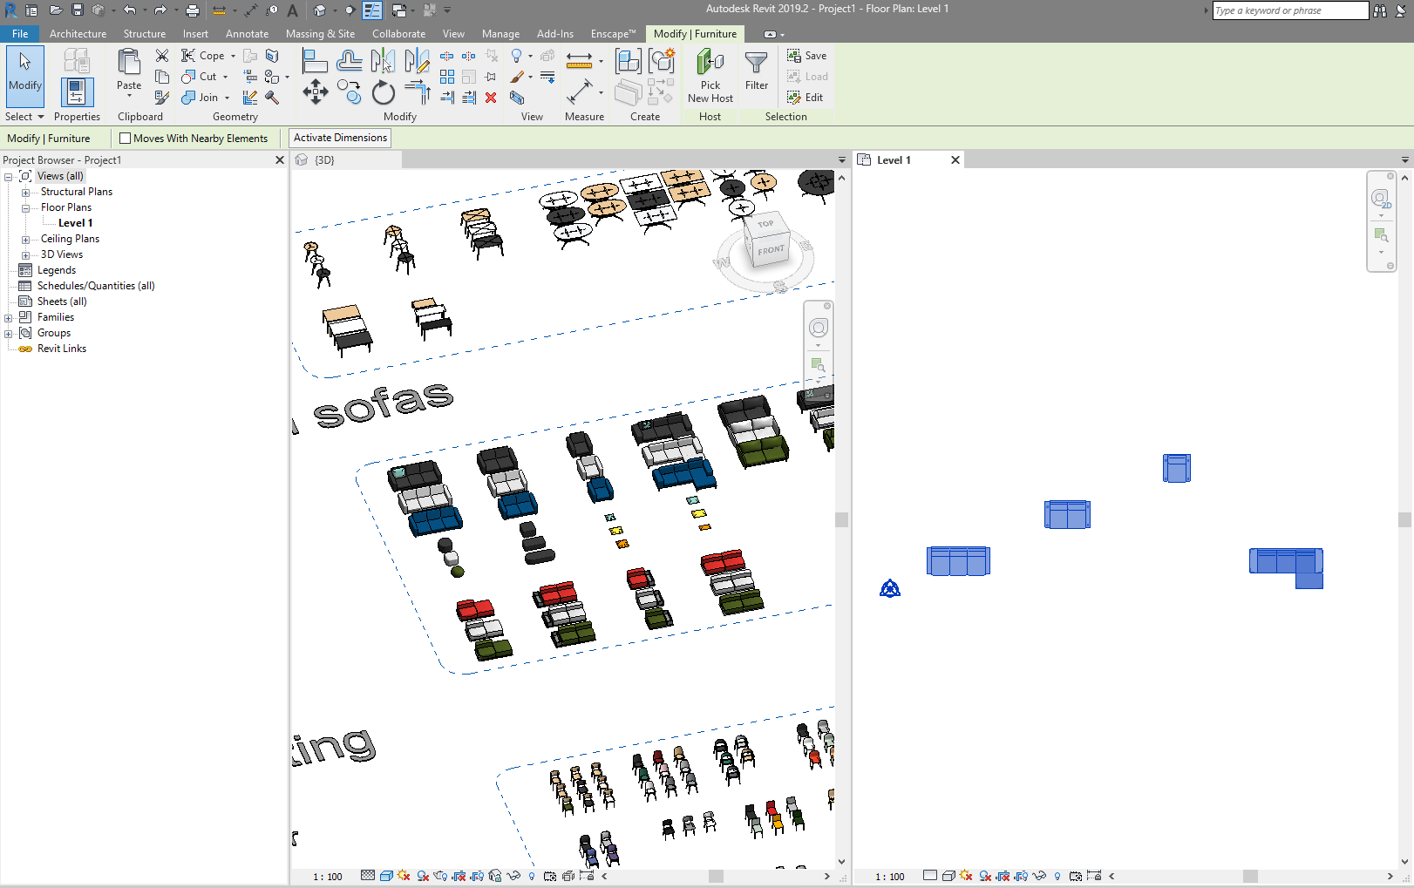Toggle Reveal Hidden Elements in 3D view
1414x888 pixels.
tap(532, 876)
